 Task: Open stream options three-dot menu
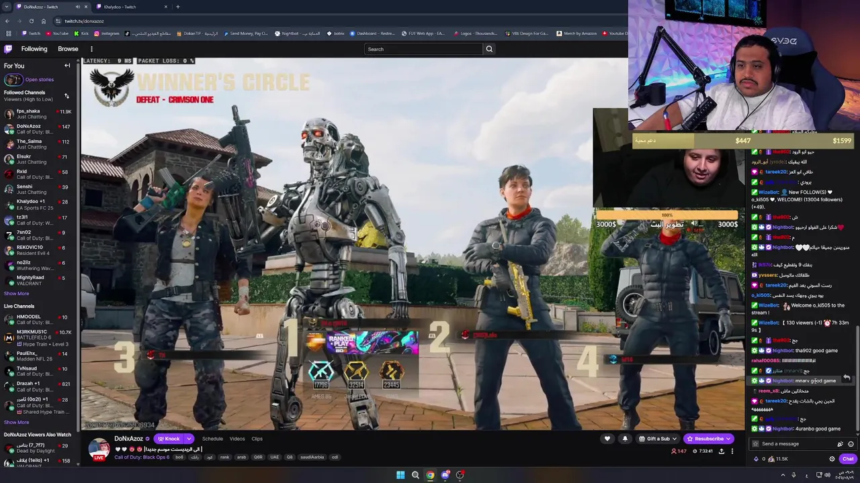point(732,451)
